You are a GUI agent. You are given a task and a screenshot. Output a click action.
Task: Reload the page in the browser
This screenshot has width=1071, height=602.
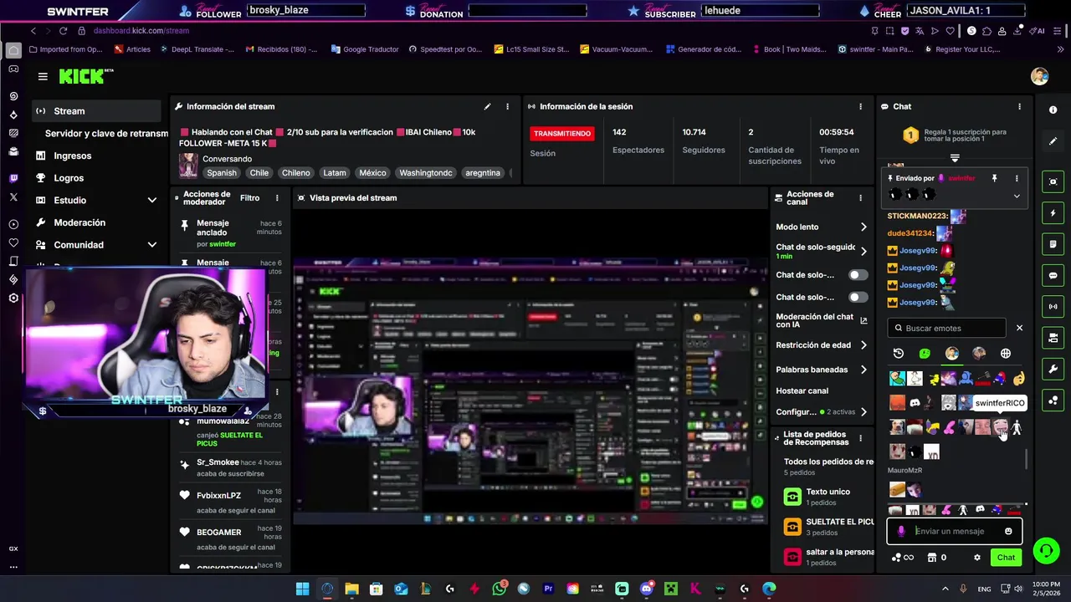pos(63,31)
